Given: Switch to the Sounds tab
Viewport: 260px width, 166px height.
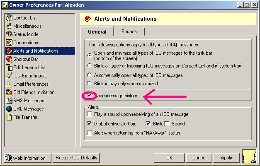Looking at the screenshot, I should 129,31.
